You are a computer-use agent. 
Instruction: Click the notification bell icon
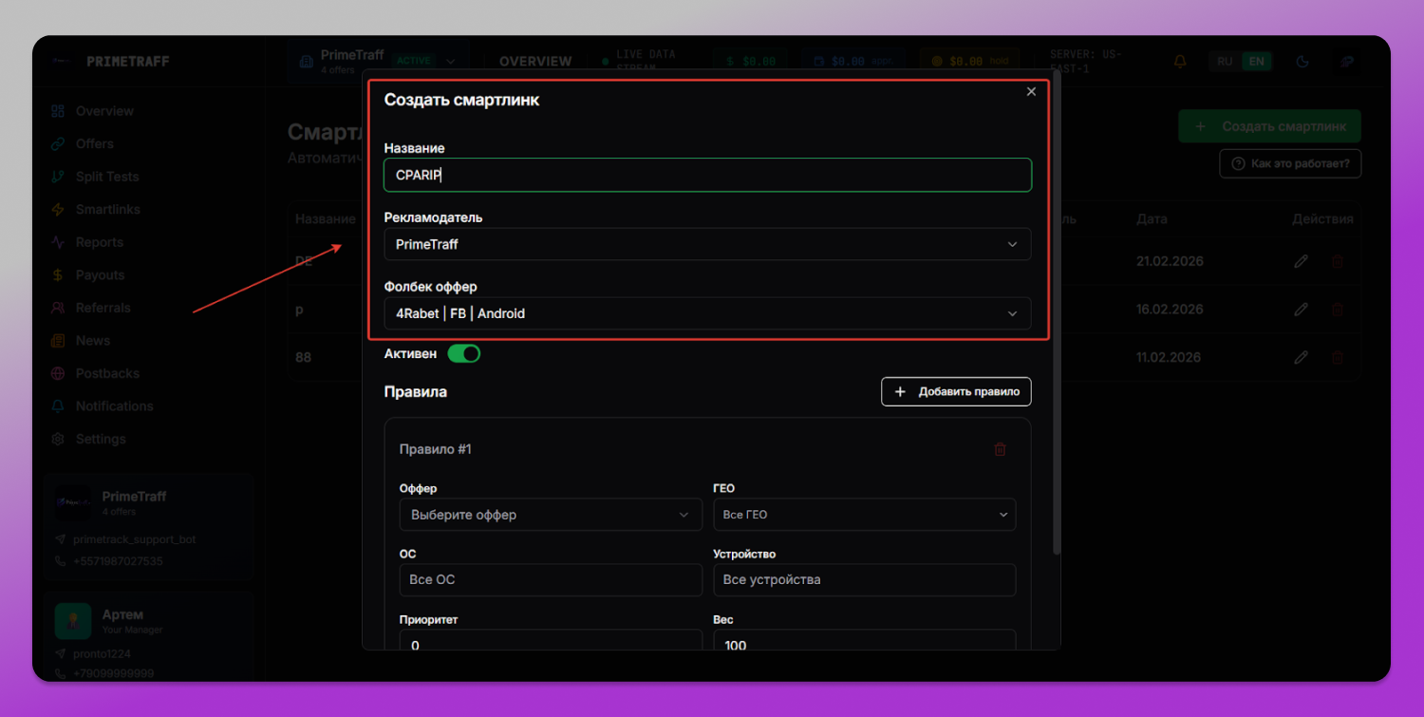coord(1180,62)
